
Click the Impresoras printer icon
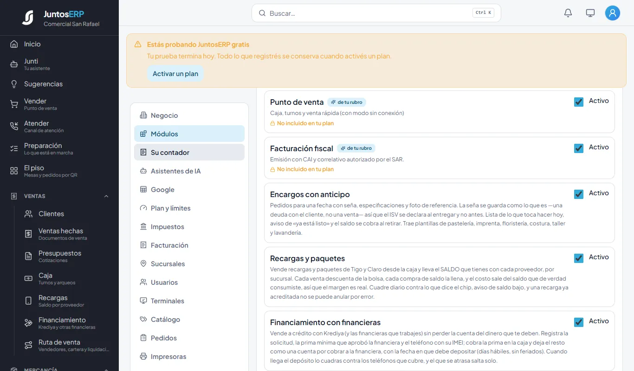[x=143, y=356]
